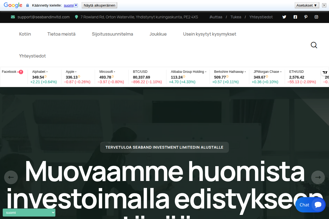Go to Kotiin menu item
The width and height of the screenshot is (329, 219).
tap(25, 34)
